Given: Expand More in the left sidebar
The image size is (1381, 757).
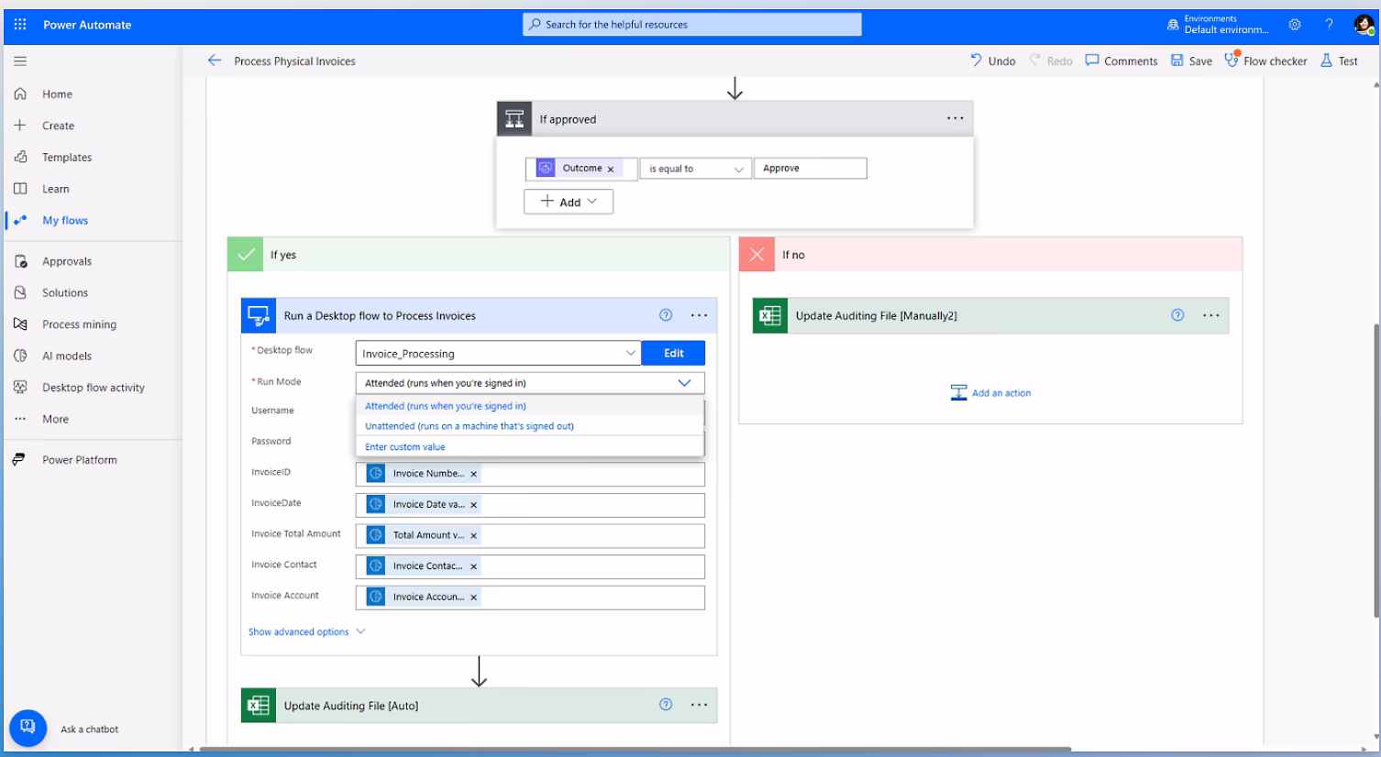Looking at the screenshot, I should point(55,419).
